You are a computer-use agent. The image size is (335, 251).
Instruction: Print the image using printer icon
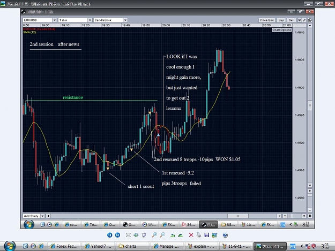[199, 235]
